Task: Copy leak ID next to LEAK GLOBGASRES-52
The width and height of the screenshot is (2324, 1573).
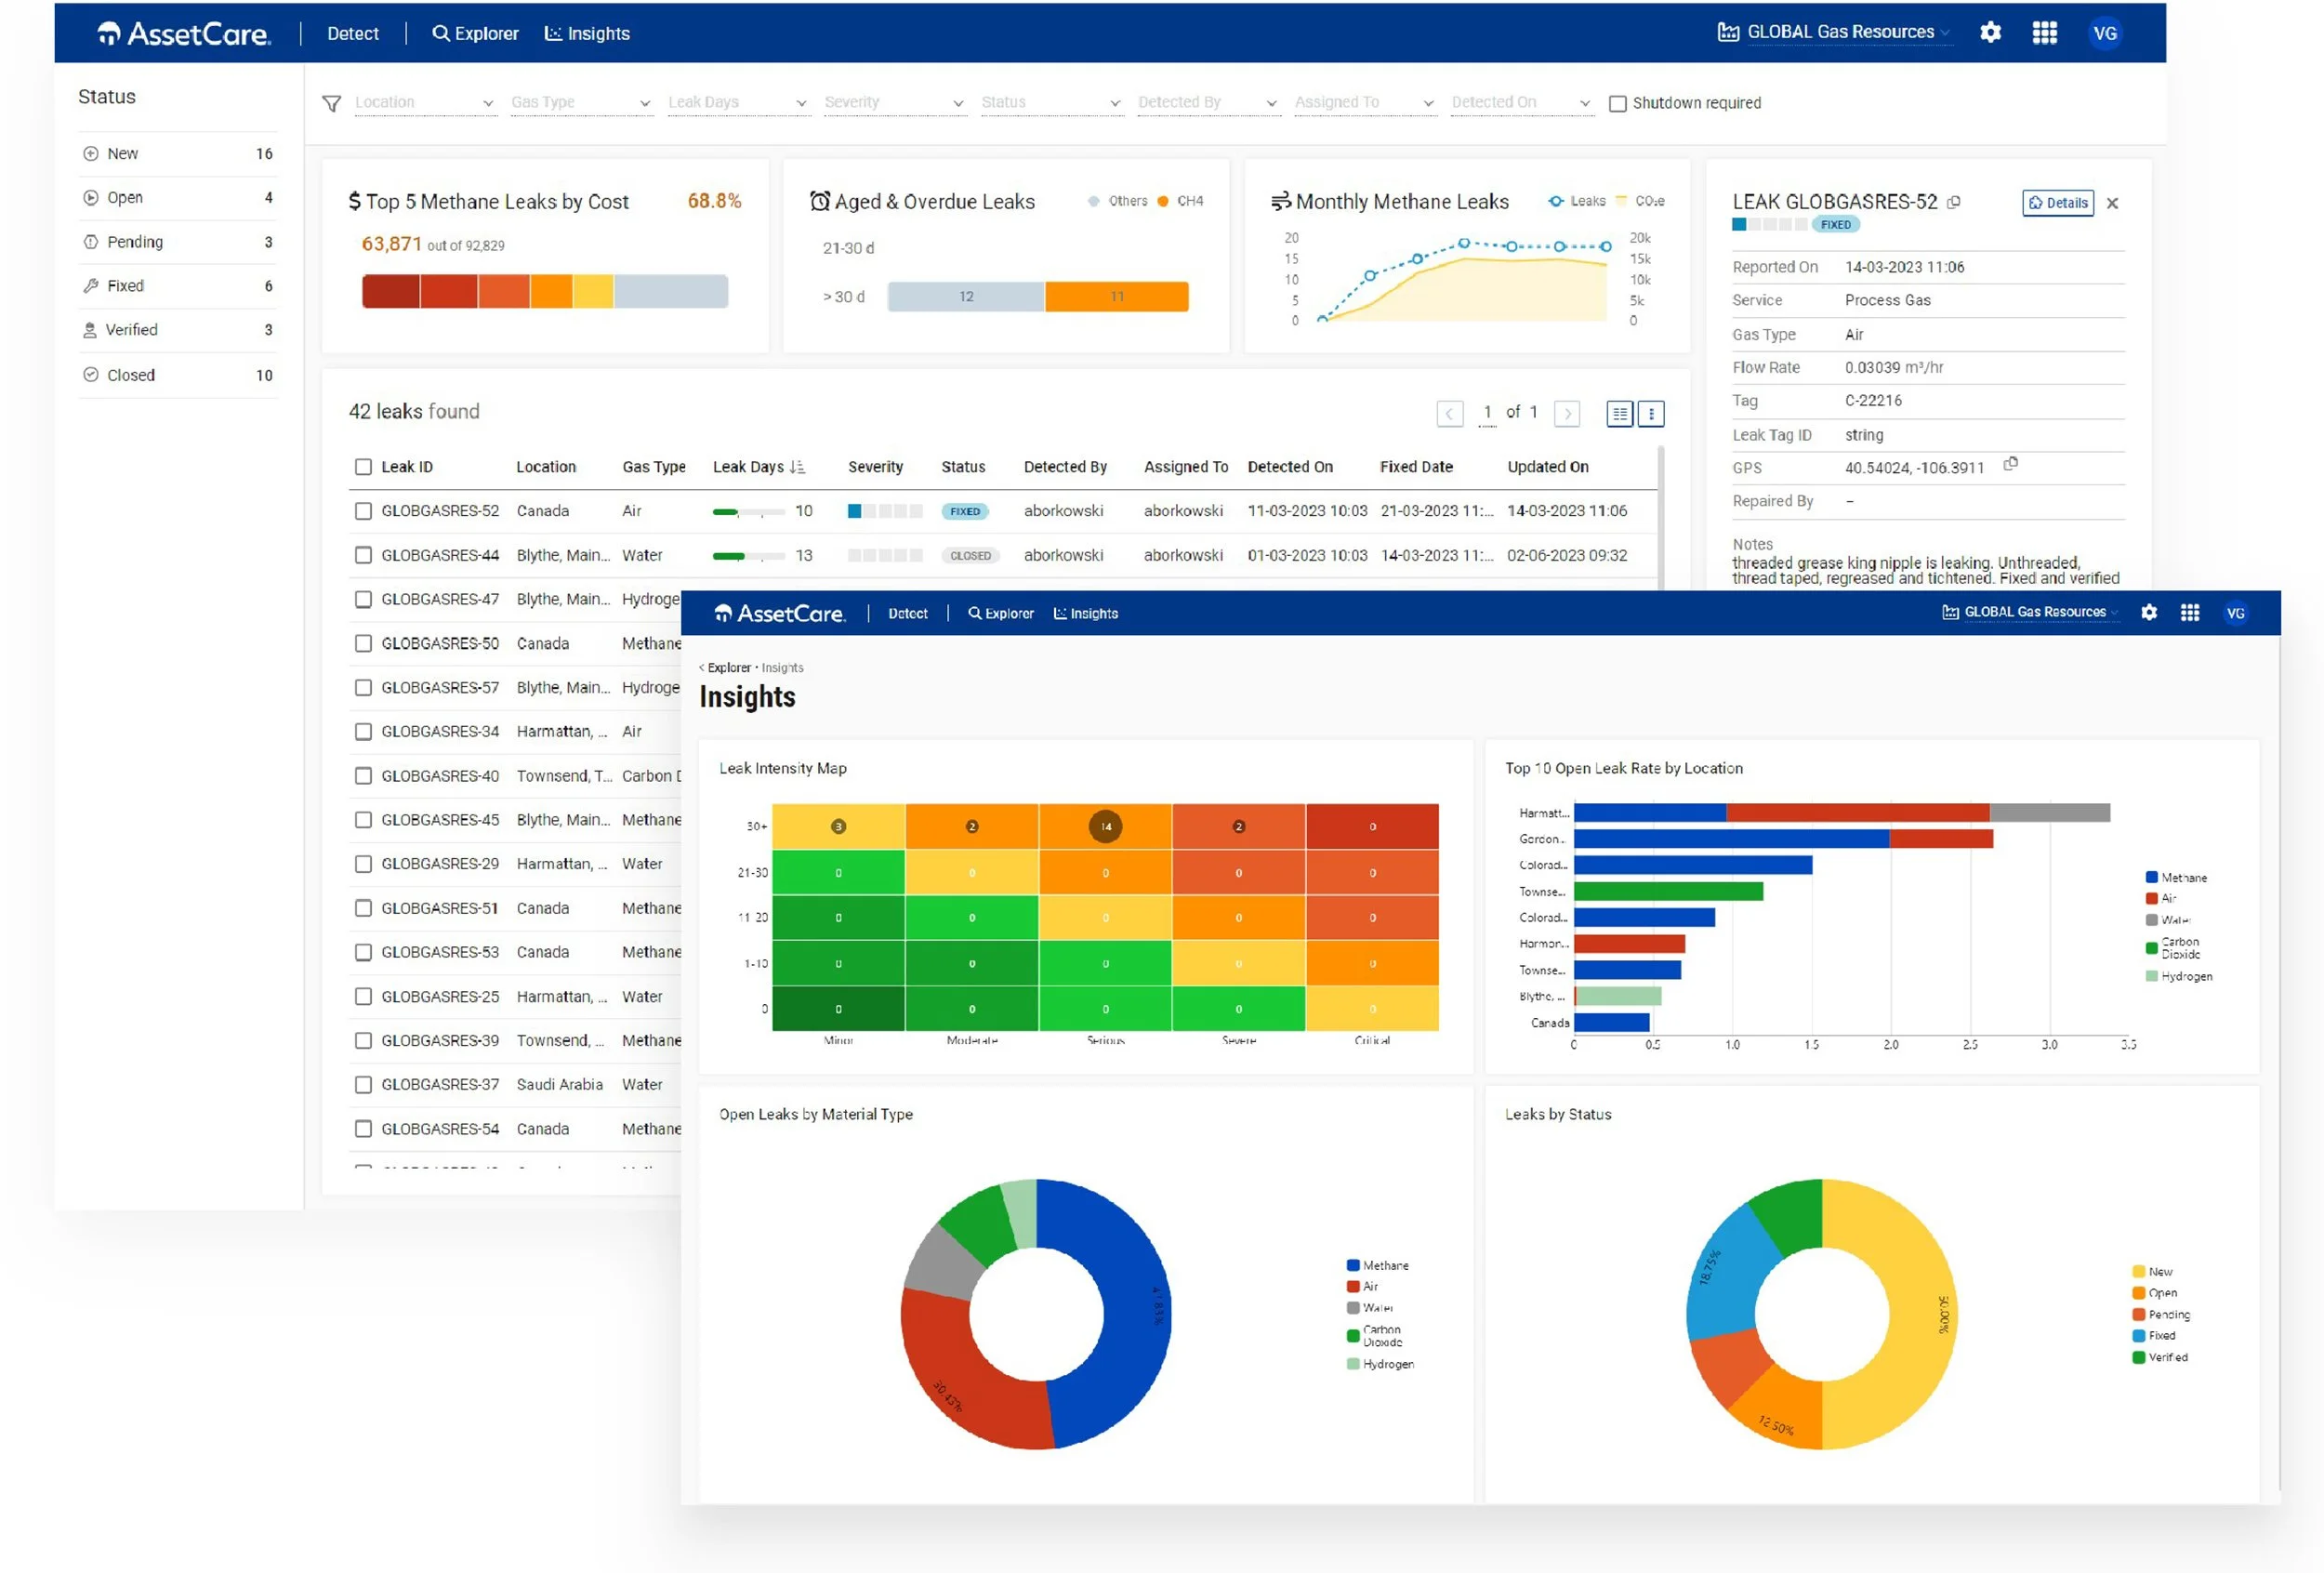Action: [x=1954, y=202]
